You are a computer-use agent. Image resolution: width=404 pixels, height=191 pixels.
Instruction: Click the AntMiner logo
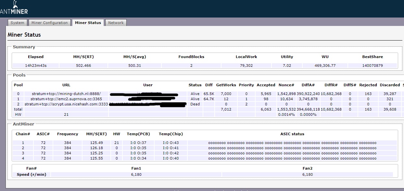click(x=14, y=8)
